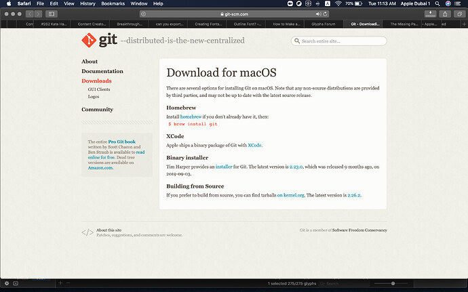Open Spotlight search in menu bar
Image resolution: width=468 pixels, height=292 pixels.
[x=437, y=3]
